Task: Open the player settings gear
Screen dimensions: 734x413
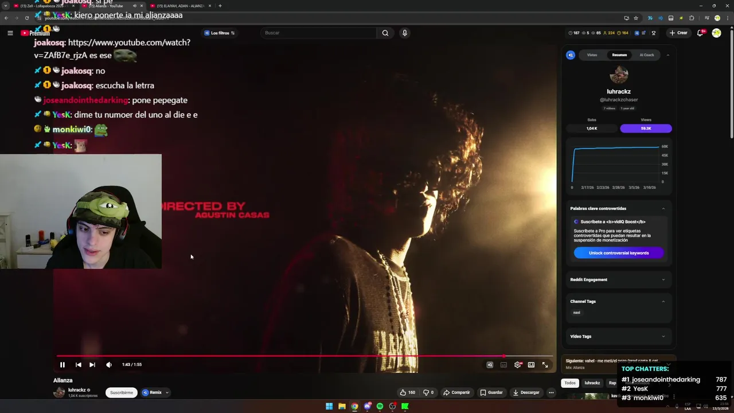Action: click(518, 364)
